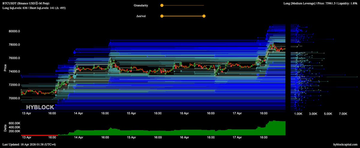Click the 76000.0 price axis label
Image resolution: width=360 pixels, height=148 pixels.
(x=14, y=58)
